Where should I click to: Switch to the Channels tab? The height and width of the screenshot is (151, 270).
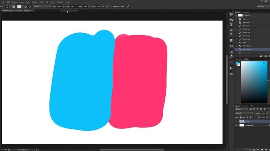pos(245,106)
